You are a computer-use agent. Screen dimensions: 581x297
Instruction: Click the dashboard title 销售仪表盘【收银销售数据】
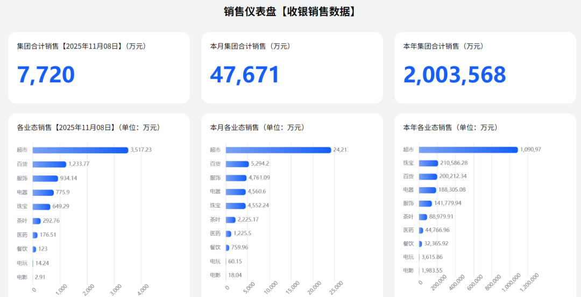290,11
